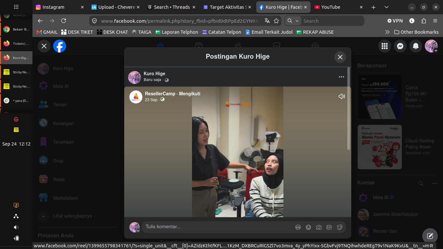This screenshot has height=249, width=443.
Task: Open the Facebook apps grid menu
Action: click(385, 46)
